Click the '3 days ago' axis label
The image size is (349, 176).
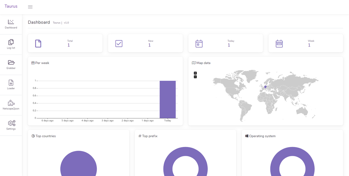107,121
